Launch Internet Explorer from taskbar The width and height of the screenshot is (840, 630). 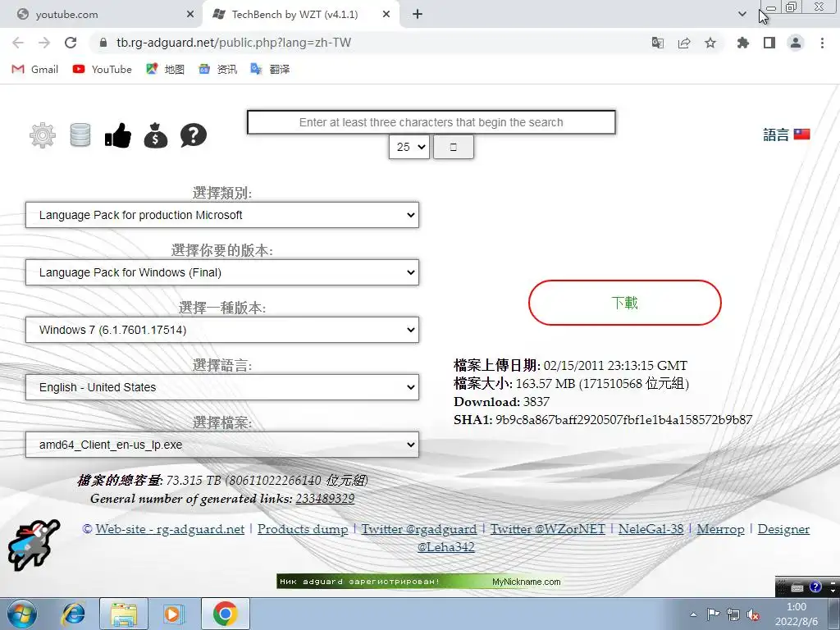(73, 614)
